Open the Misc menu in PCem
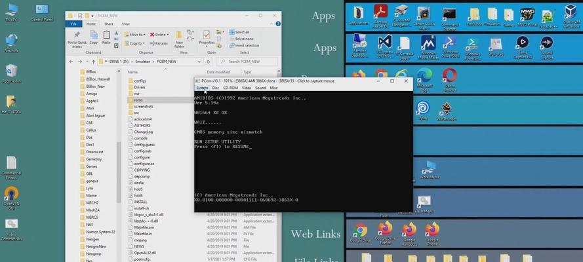 pos(273,88)
